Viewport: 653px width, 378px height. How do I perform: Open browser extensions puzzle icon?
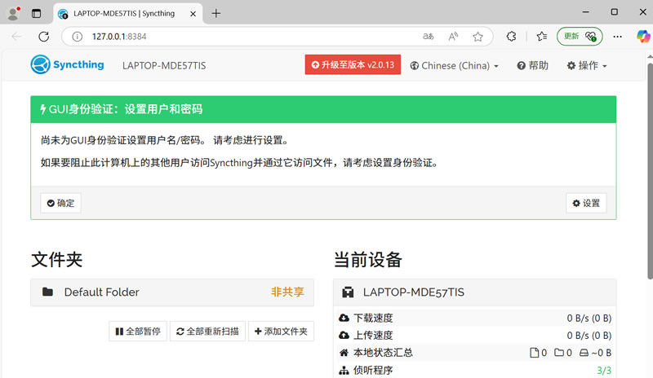pos(512,37)
